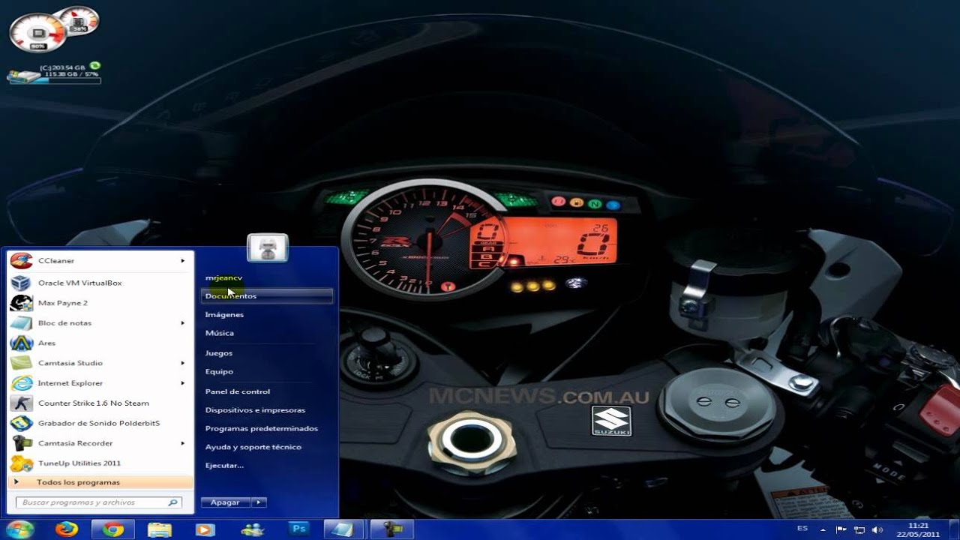Expand Camtasia Recorder jump list arrow
This screenshot has width=960, height=540.
tap(182, 443)
